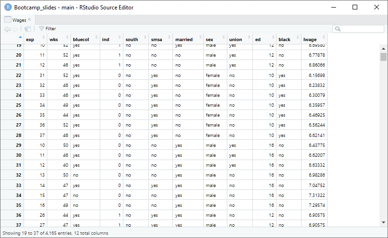Maximize the RStudio Source Editor window

click(x=355, y=7)
